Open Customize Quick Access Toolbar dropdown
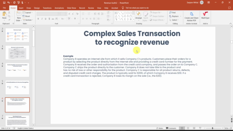The height and width of the screenshot is (131, 233). [28, 3]
